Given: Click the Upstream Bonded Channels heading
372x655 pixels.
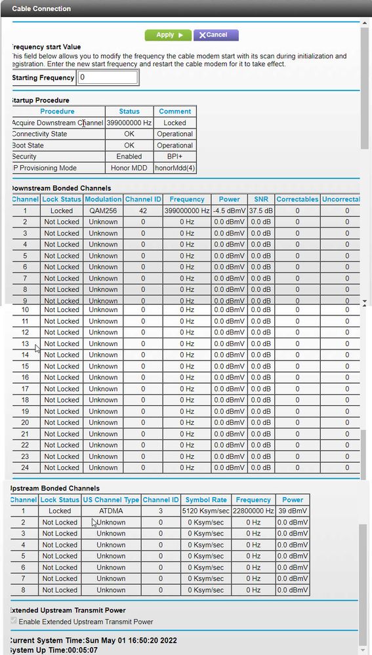Looking at the screenshot, I should (54, 488).
